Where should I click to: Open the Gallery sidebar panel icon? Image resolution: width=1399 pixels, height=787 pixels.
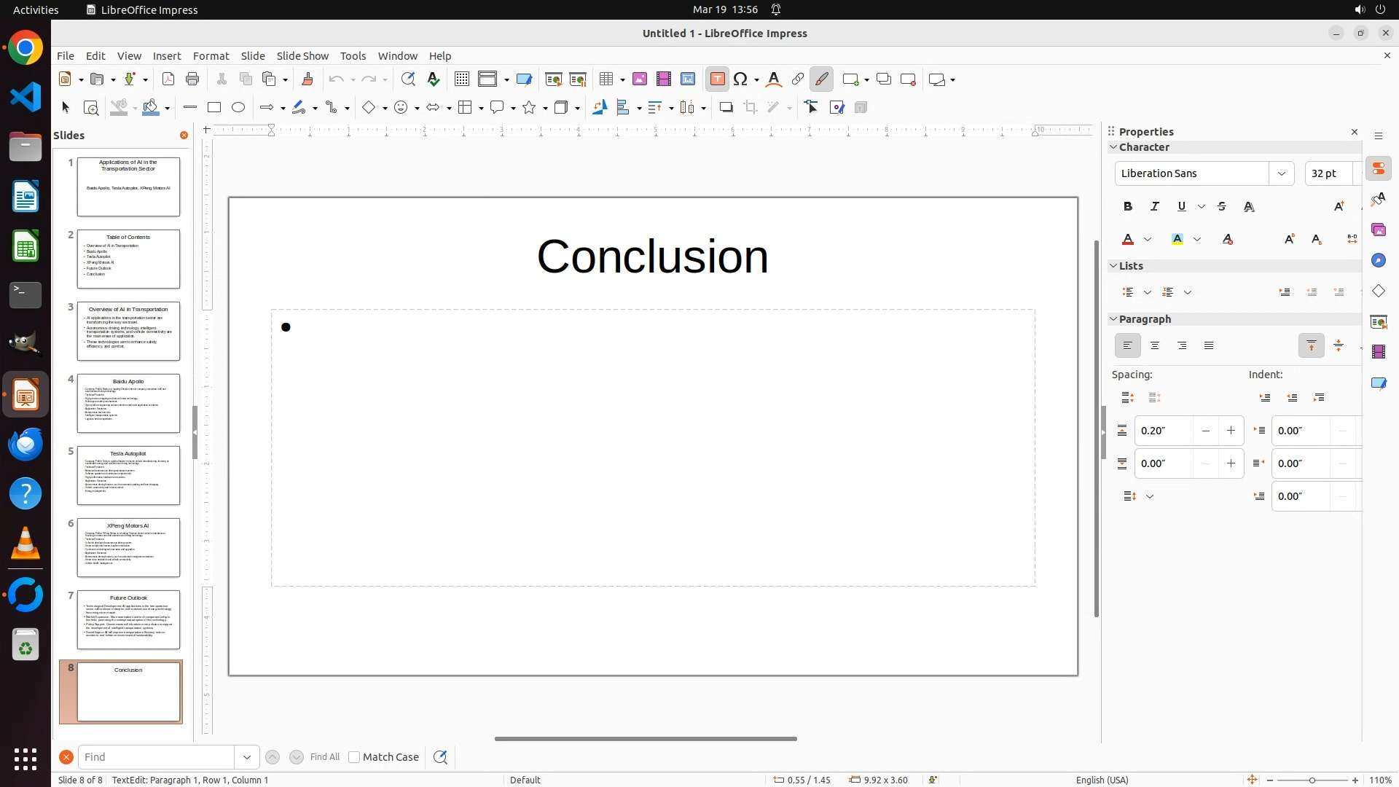tap(1379, 230)
